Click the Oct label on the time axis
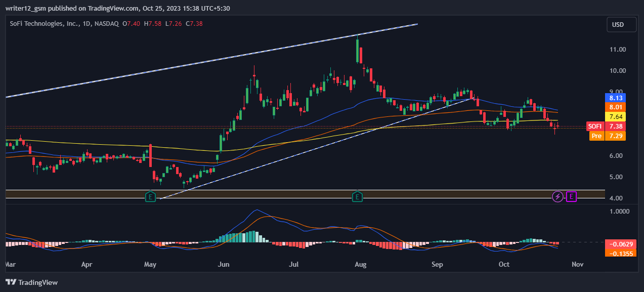 click(x=504, y=264)
